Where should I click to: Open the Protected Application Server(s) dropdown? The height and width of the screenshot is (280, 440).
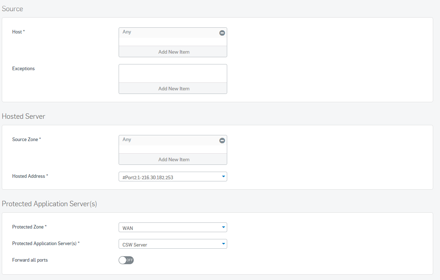173,244
